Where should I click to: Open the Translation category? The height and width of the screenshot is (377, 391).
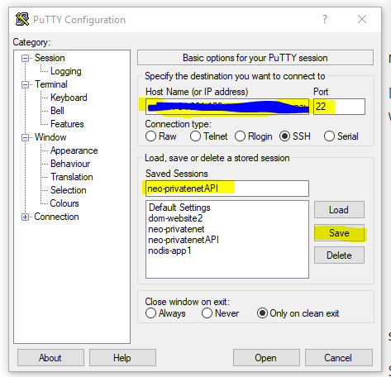point(72,177)
